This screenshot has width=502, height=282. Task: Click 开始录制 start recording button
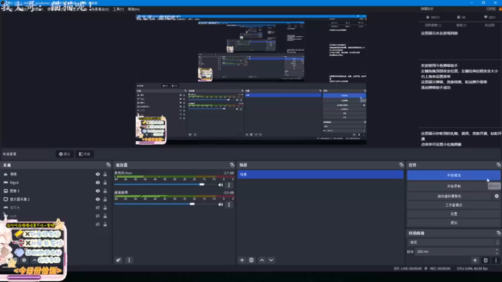pyautogui.click(x=454, y=186)
